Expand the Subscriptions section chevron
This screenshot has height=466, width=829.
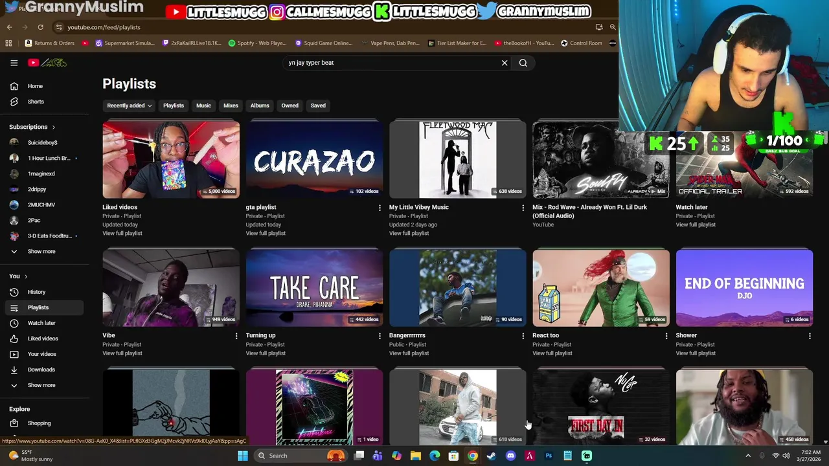coord(53,128)
